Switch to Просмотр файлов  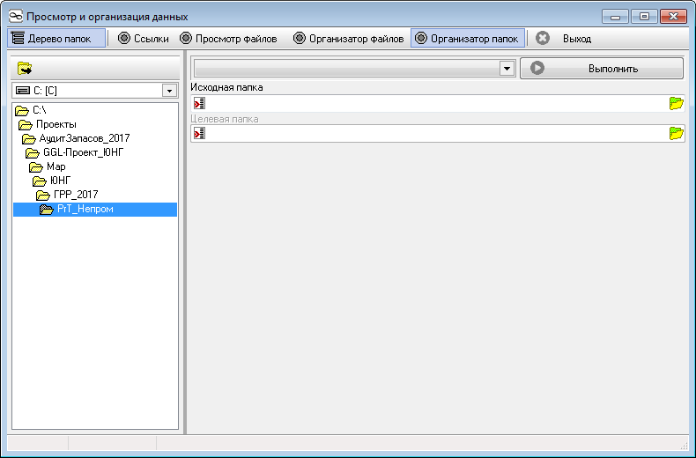point(228,39)
